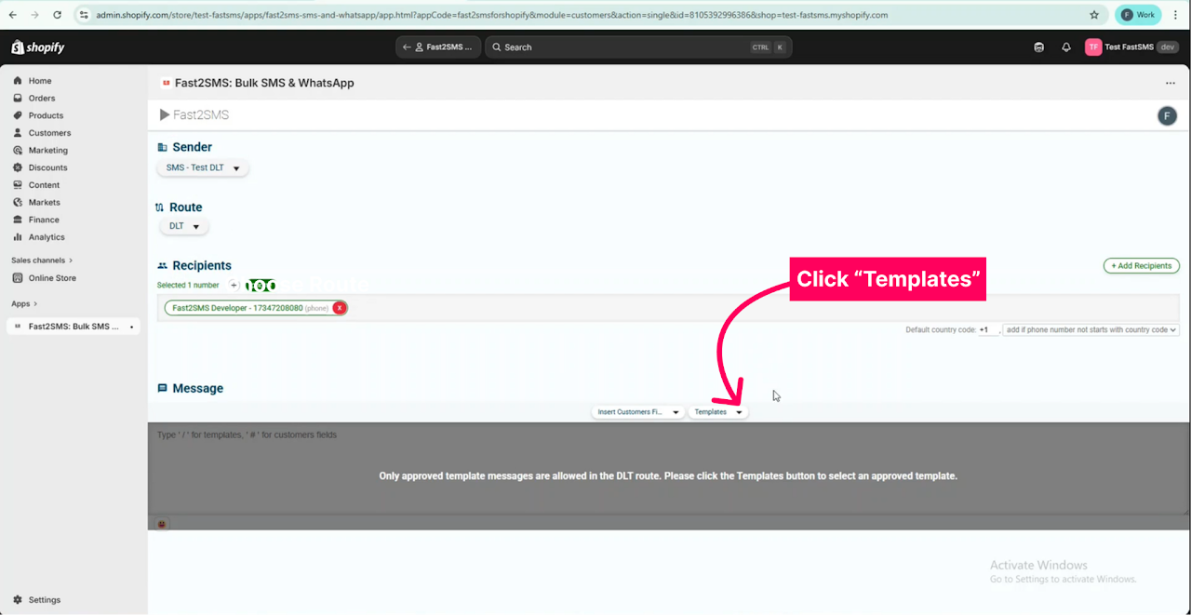Screen dimensions: 1191x615
Task: Go to Customers in the sidebar
Action: coord(49,133)
